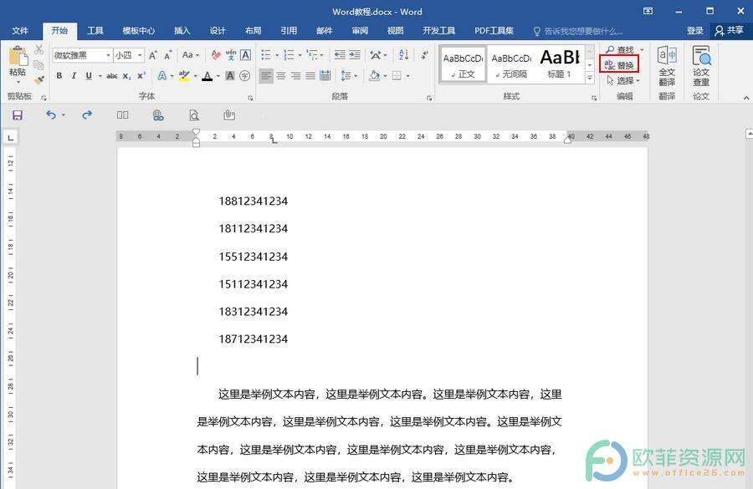753x489 pixels.
Task: Open the 全文翻译 translate tool
Action: pyautogui.click(x=667, y=67)
